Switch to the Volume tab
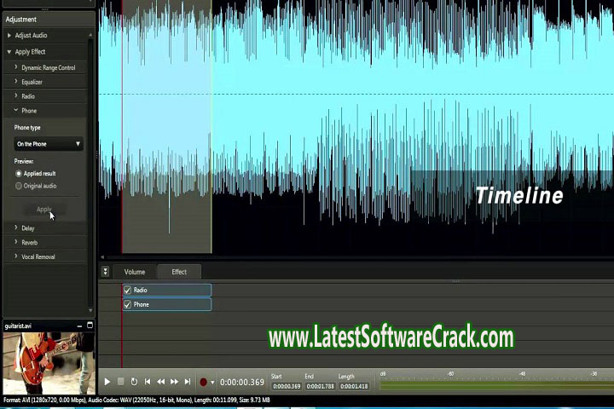 pyautogui.click(x=135, y=272)
